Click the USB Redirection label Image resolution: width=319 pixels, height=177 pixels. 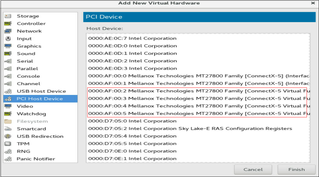(x=40, y=136)
